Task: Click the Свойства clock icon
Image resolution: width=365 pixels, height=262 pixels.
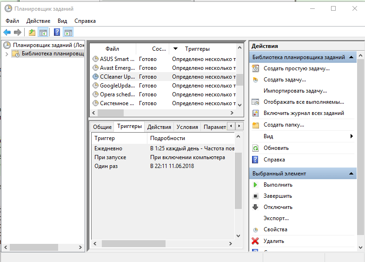Action: [255, 230]
